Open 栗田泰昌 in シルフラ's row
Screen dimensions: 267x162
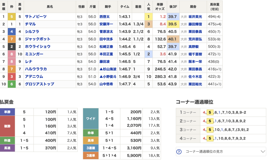(x=195, y=31)
